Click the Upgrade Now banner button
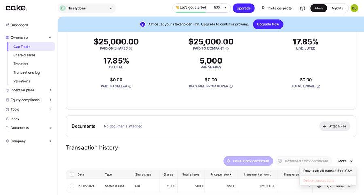Screen dimensions: 364x195 click(x=268, y=24)
